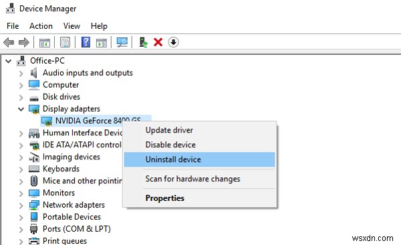Click the IDE ATA/ATAPI controllers icon

[x=34, y=145]
